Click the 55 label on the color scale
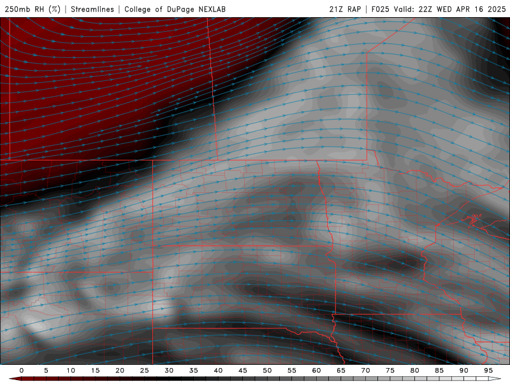 tap(292, 371)
